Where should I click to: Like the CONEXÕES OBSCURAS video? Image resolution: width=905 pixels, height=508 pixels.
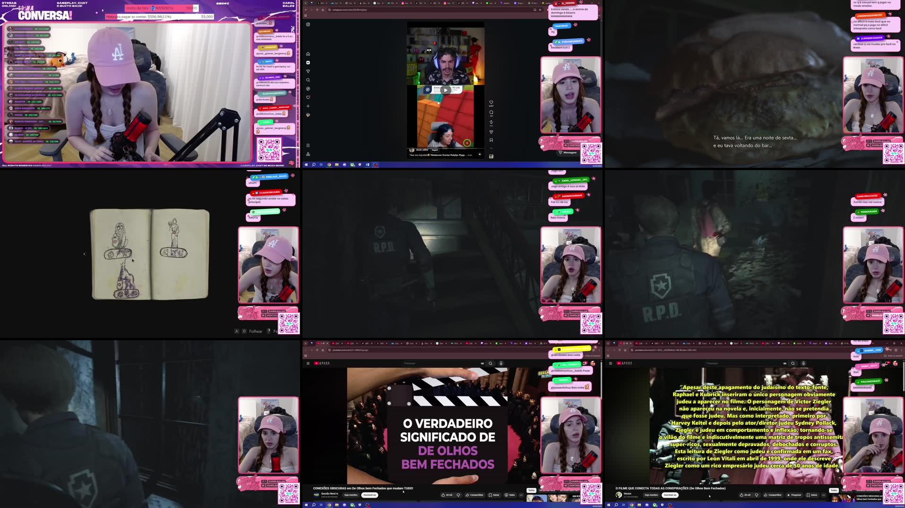point(447,495)
